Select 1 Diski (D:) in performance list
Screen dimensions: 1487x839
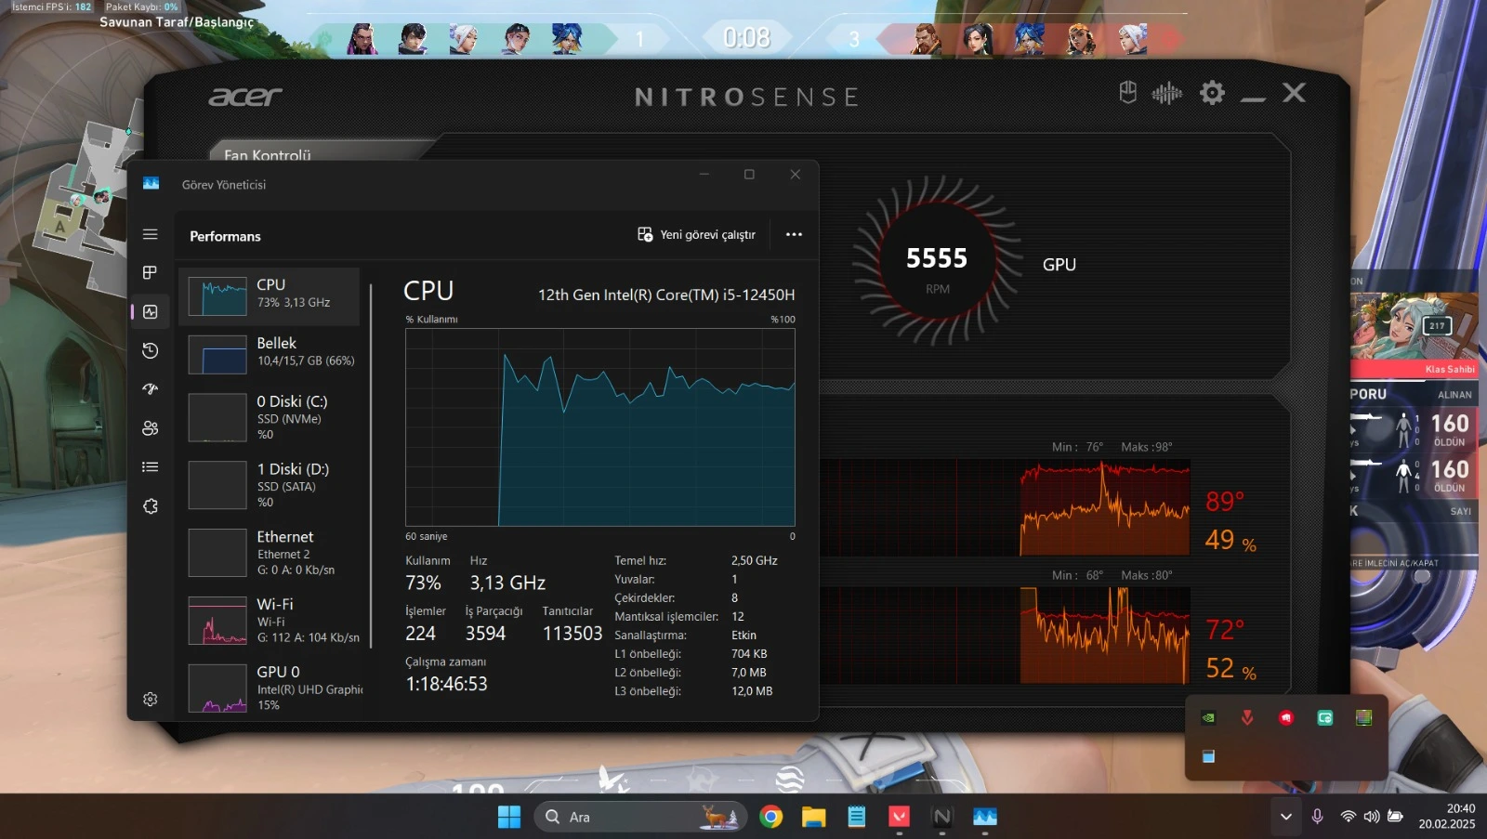269,485
